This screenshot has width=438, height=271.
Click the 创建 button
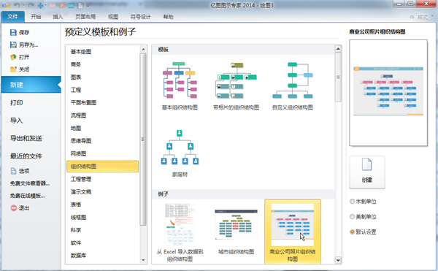pos(366,172)
